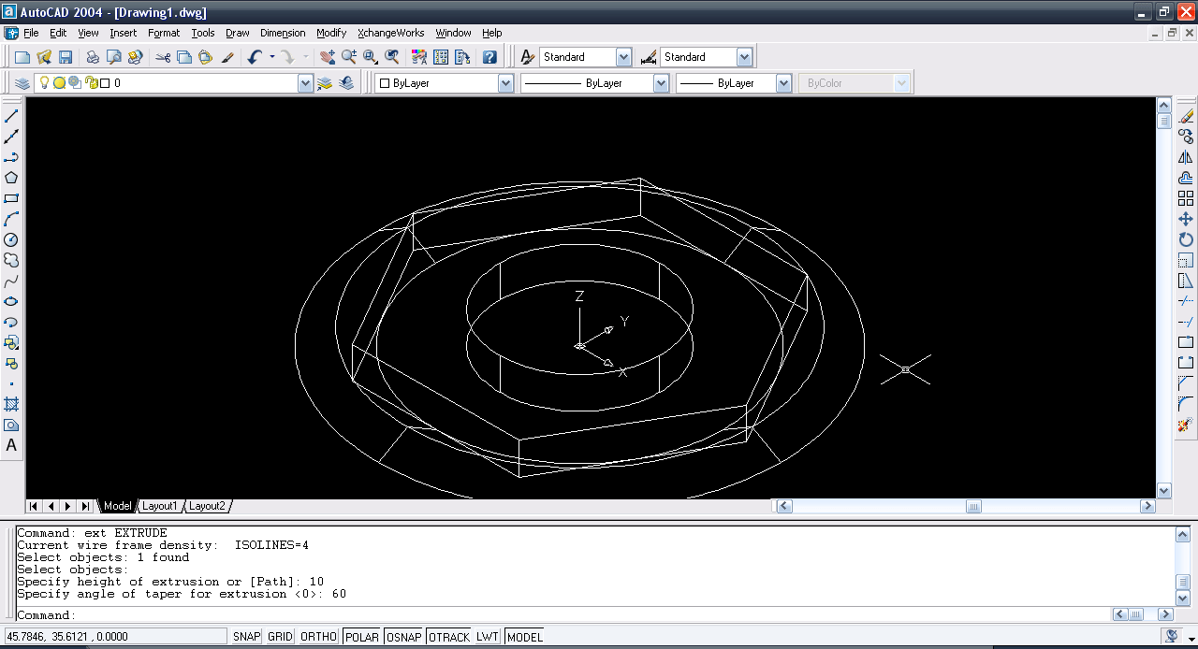Viewport: 1198px width, 649px height.
Task: Select the Ellipse draw tool
Action: (11, 301)
